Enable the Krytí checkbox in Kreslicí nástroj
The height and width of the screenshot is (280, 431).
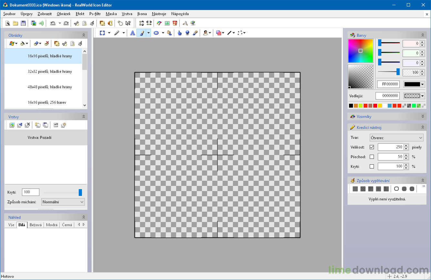(x=372, y=167)
